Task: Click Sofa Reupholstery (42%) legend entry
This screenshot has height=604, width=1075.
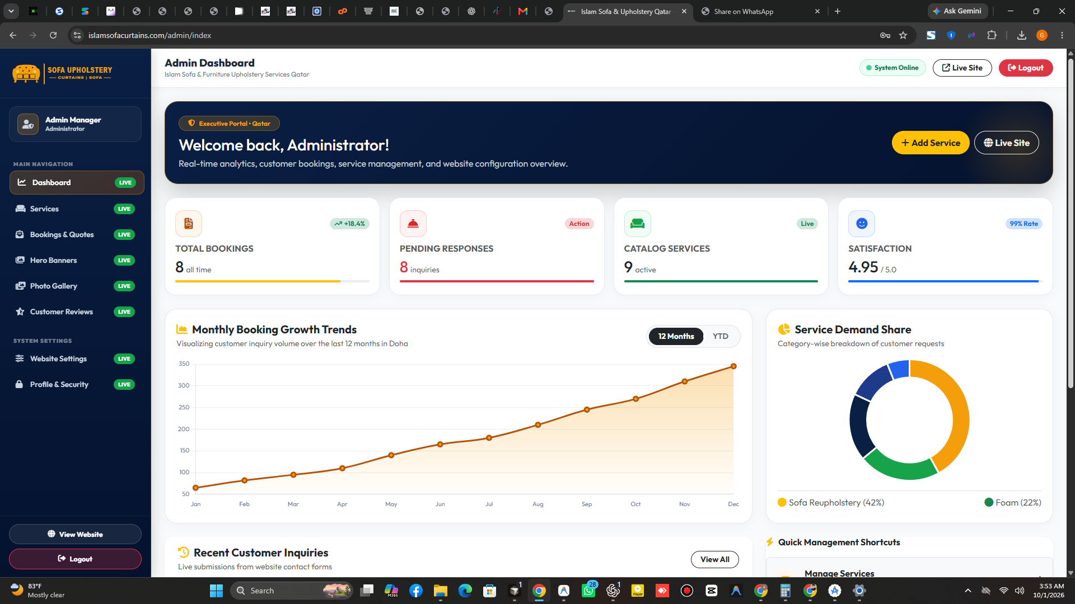Action: point(831,502)
